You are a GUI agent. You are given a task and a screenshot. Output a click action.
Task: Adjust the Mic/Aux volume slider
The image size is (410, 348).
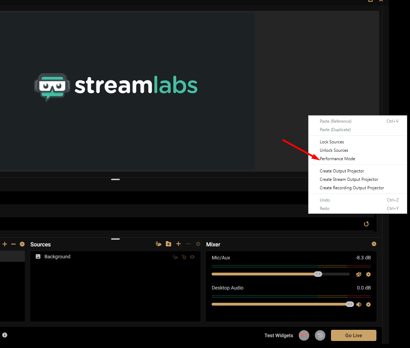(x=281, y=274)
